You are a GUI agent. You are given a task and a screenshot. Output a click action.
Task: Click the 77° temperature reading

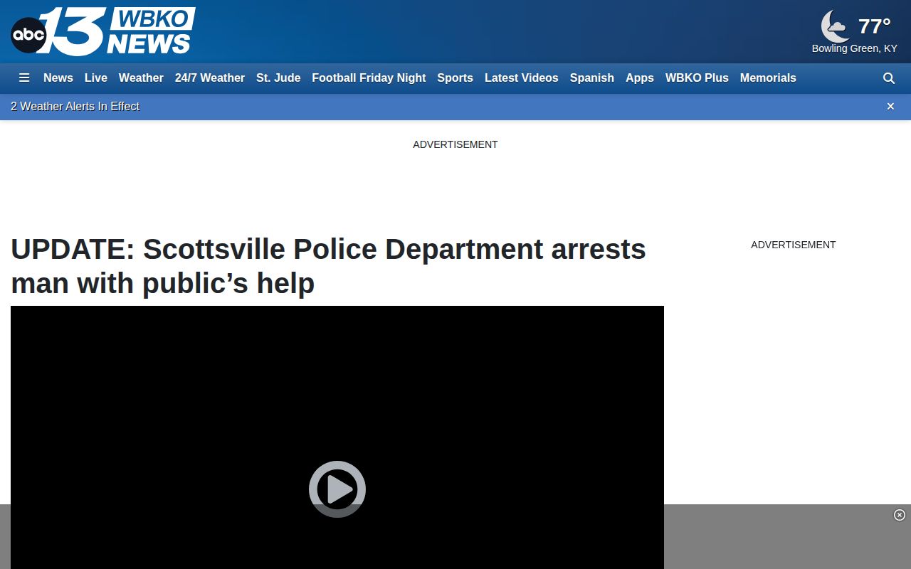[x=875, y=26]
